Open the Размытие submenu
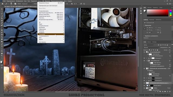The height and width of the screenshot is (97, 173). point(51,31)
